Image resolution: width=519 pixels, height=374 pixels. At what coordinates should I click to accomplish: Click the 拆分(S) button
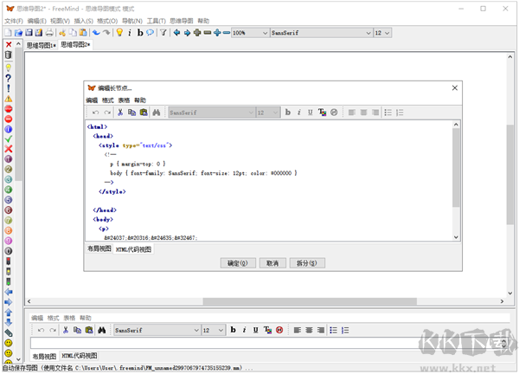point(307,262)
